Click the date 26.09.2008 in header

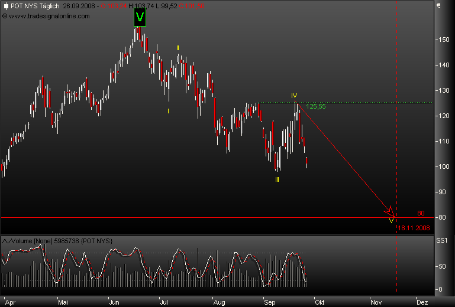(x=79, y=6)
